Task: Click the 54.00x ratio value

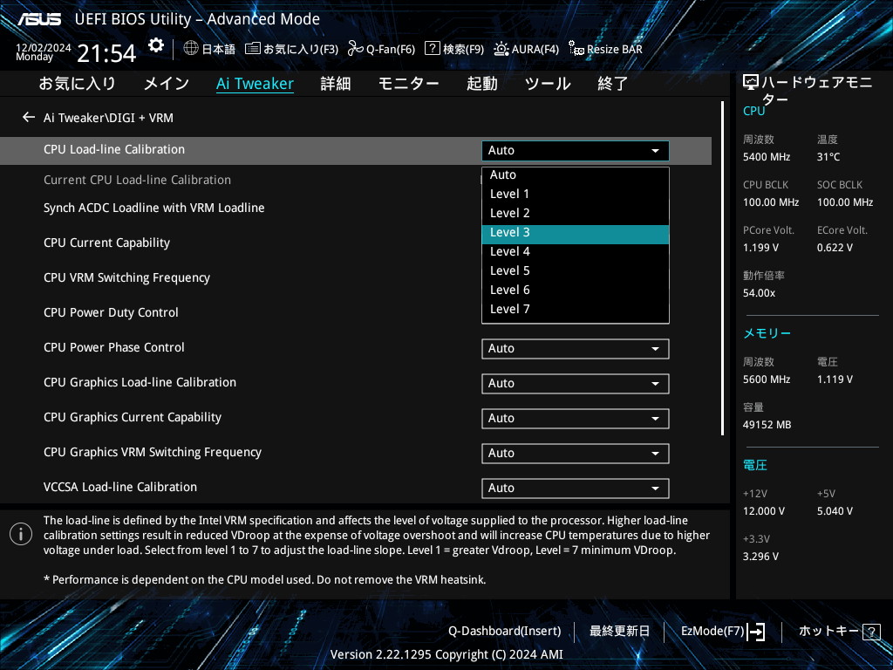Action: point(760,293)
